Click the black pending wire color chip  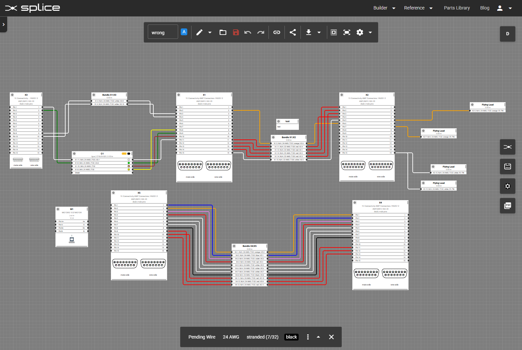[x=291, y=337]
